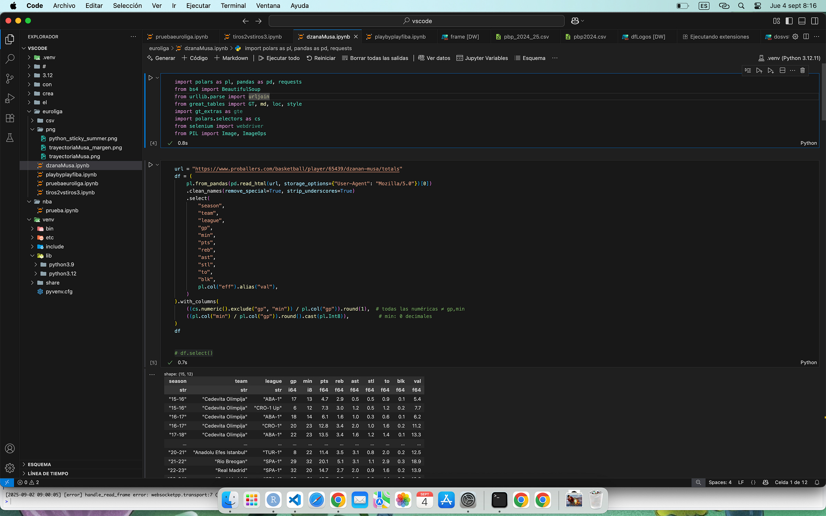
Task: Open the Extensions view icon
Action: (10, 118)
